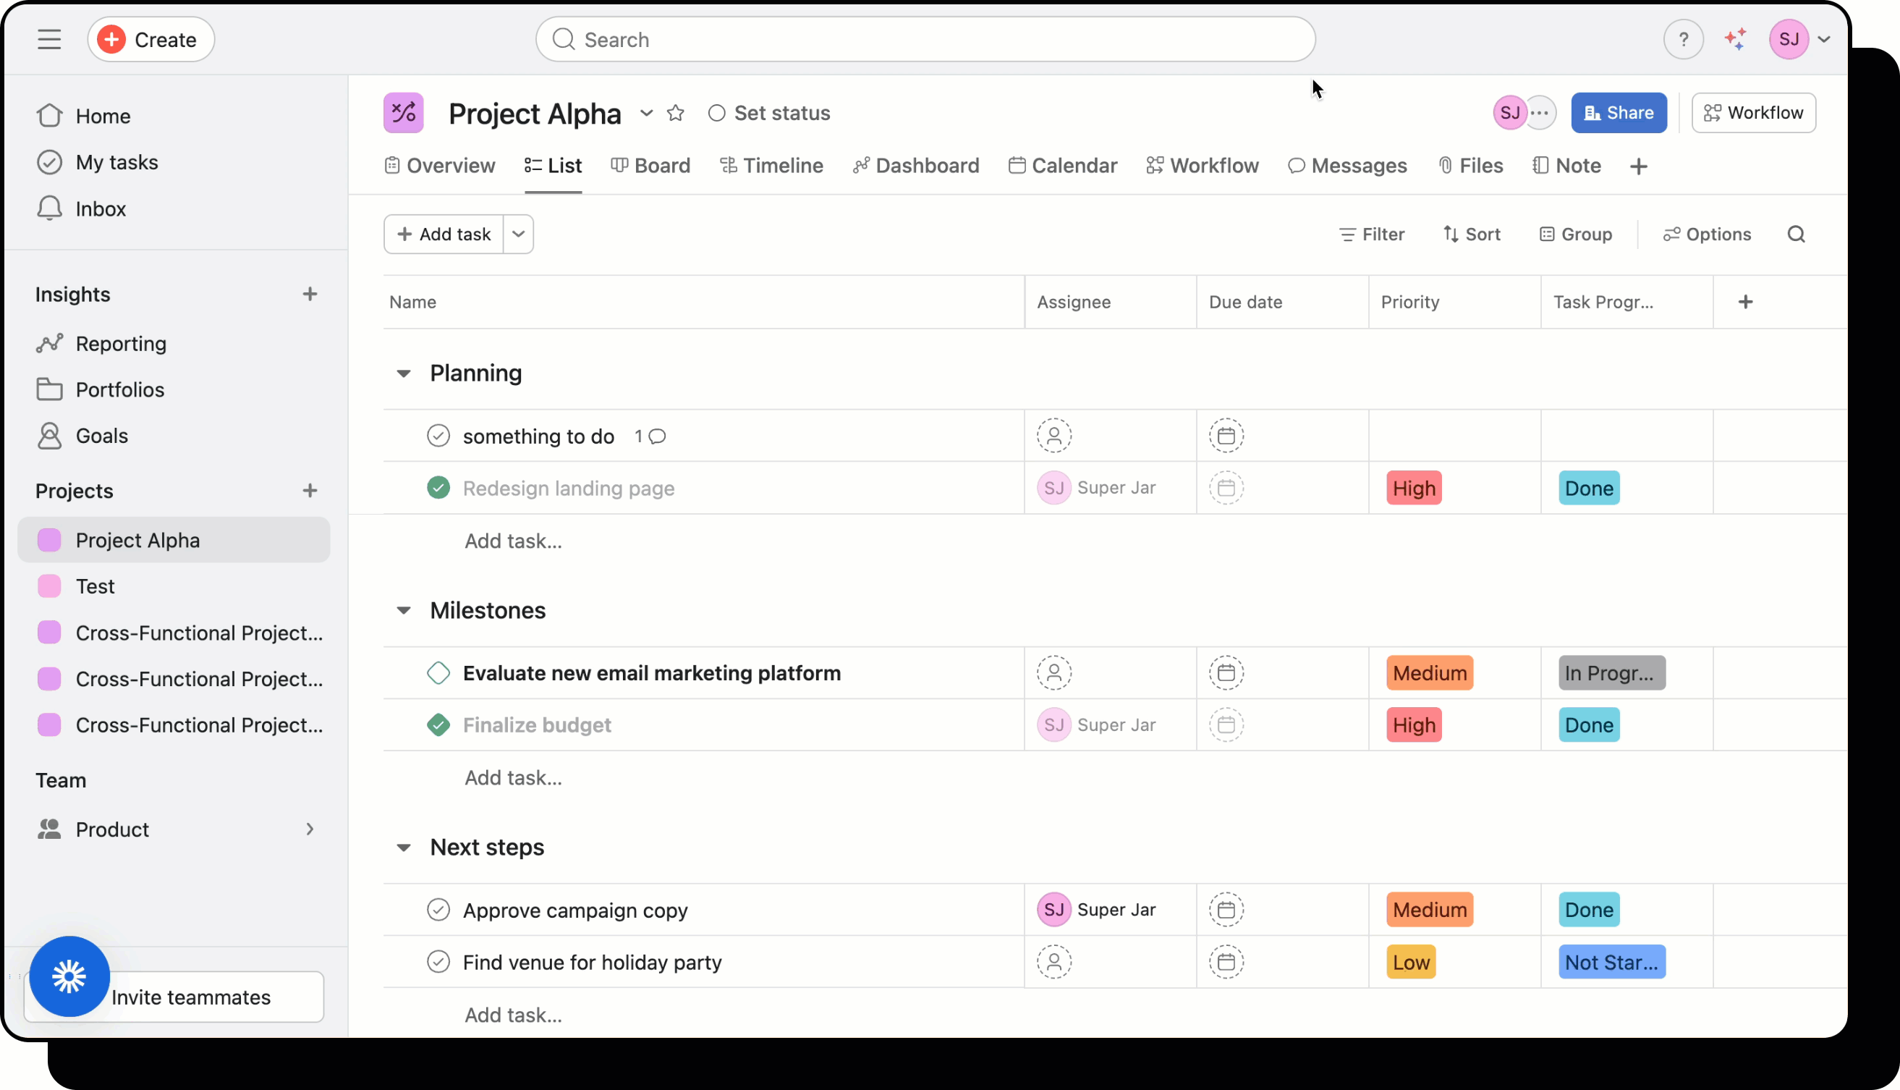Screen dimensions: 1900x1090
Task: Open the Inbox notifications
Action: (101, 208)
